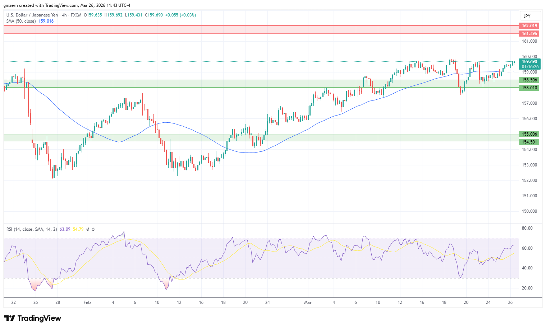Select the Mar label on the time axis

click(308, 302)
